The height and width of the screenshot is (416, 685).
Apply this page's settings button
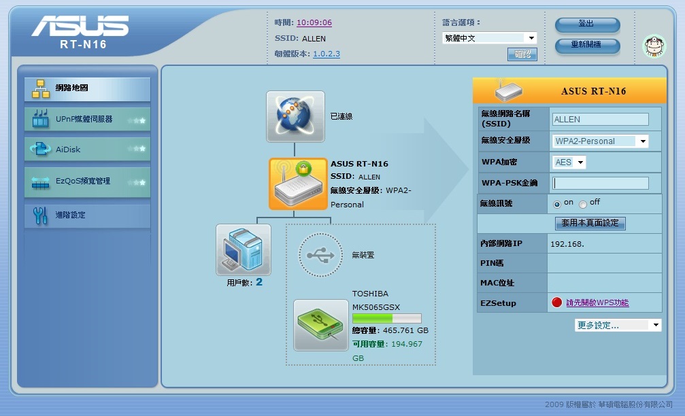point(590,223)
